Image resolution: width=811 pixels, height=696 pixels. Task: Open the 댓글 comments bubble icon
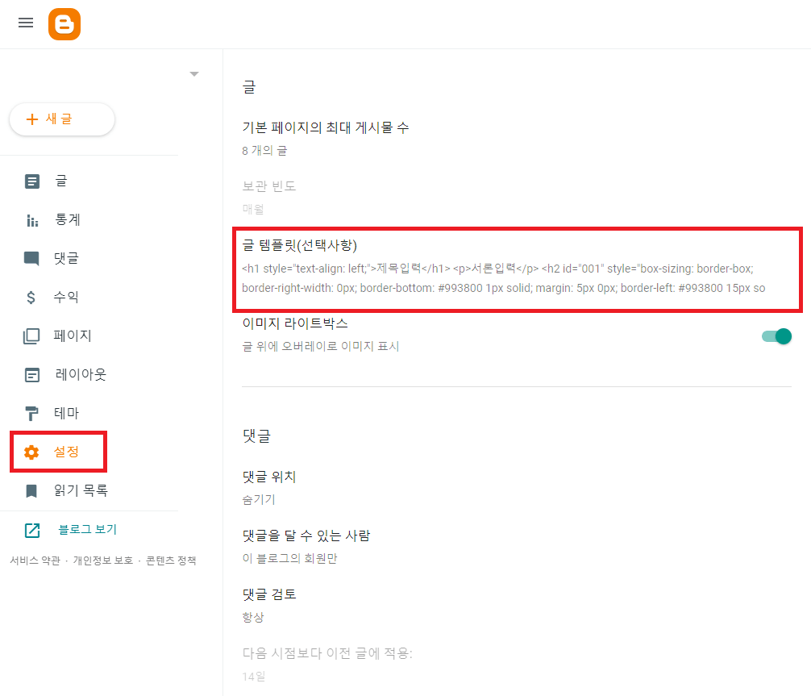(31, 258)
